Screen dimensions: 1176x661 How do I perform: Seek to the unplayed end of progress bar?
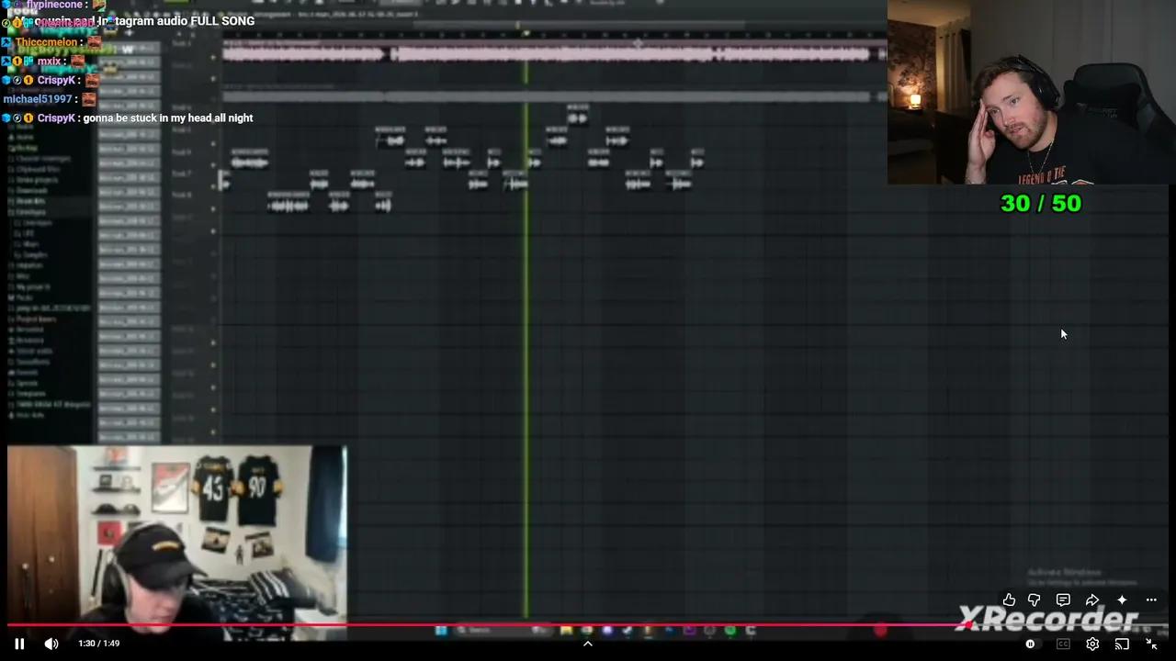click(x=1069, y=625)
